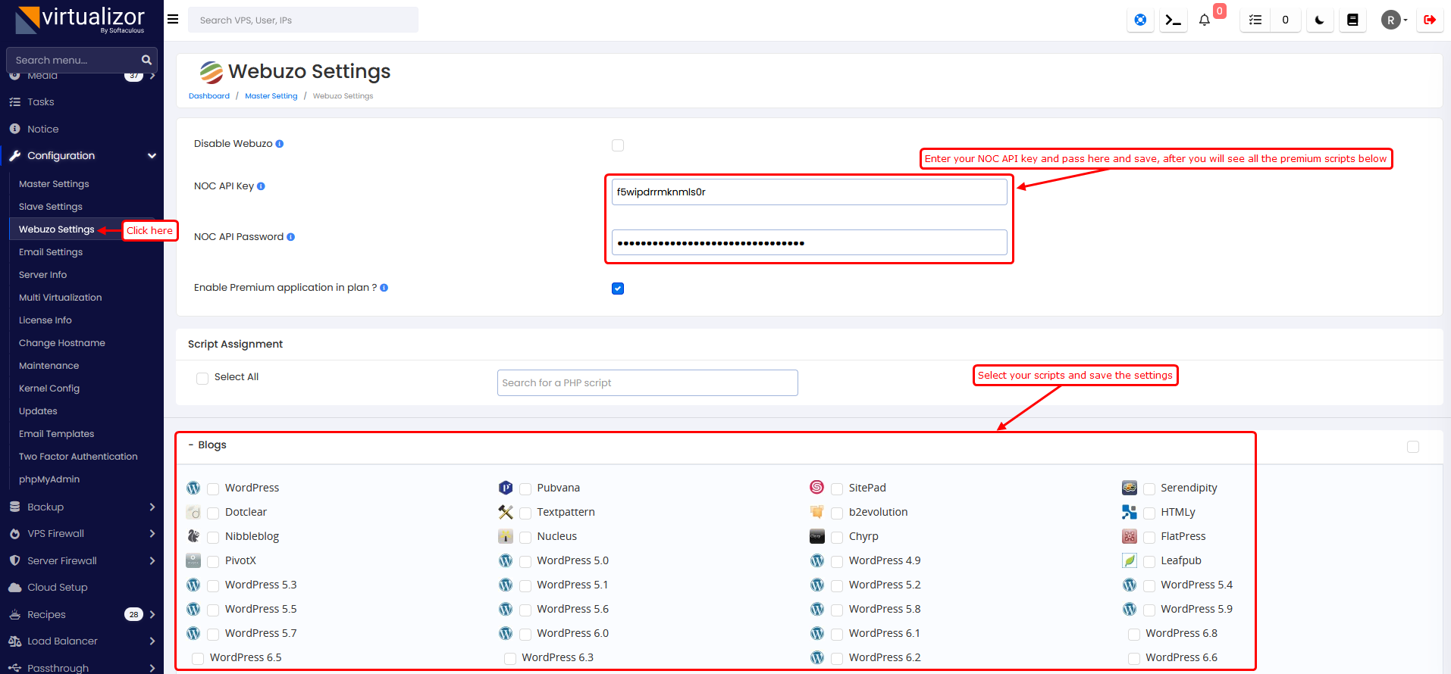Click the info icon beside NOC API Key
Viewport: 1451px width, 674px height.
tap(261, 186)
